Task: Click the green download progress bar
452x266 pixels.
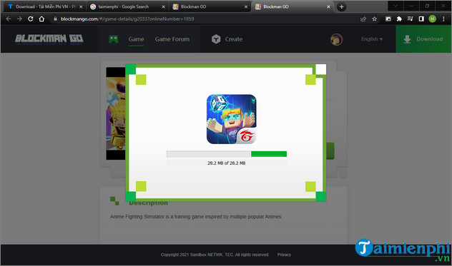Action: pos(227,154)
